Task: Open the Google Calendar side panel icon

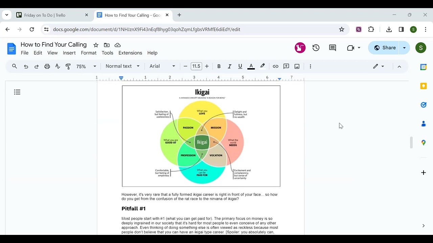Action: pyautogui.click(x=423, y=67)
